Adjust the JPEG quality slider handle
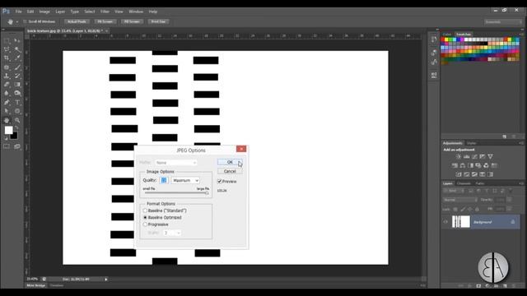The image size is (527, 296). point(207,193)
